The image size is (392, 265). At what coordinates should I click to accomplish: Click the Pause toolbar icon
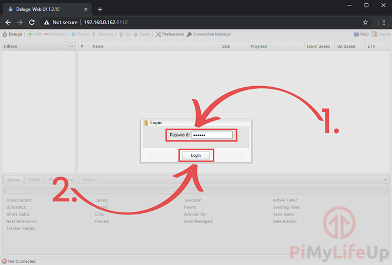[73, 34]
